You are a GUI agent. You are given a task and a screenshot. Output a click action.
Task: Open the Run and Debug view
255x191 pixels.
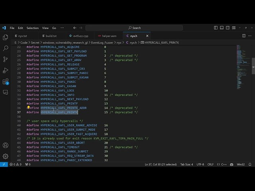click(5, 70)
